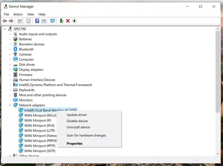Viewport: 223px width, 166px height.
Task: Click the Disable device down-arrow icon
Action: click(x=74, y=21)
